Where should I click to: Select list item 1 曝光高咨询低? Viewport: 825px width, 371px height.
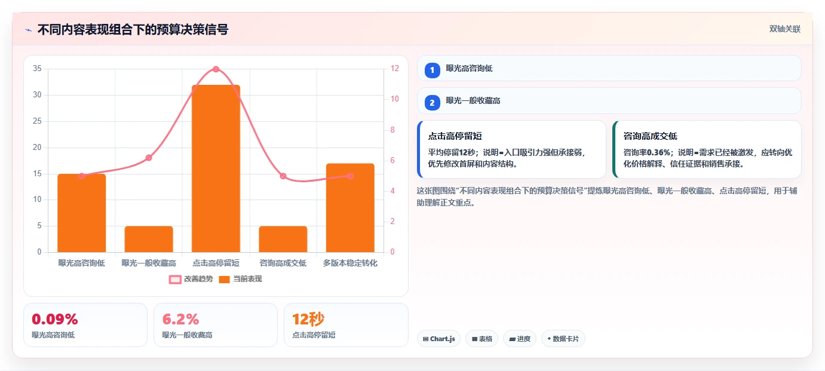pyautogui.click(x=609, y=68)
